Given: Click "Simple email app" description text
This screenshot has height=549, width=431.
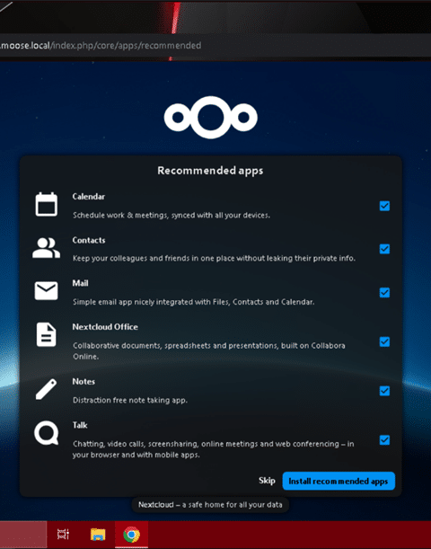Looking at the screenshot, I should (x=193, y=302).
